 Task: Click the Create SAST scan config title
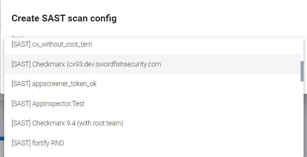point(64,18)
